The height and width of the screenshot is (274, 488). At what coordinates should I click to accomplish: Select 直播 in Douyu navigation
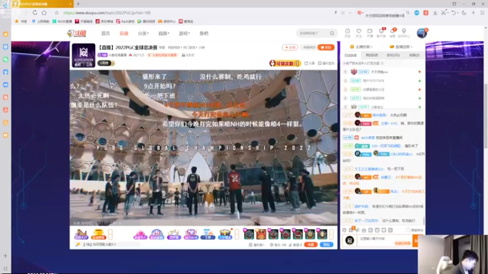(x=124, y=33)
